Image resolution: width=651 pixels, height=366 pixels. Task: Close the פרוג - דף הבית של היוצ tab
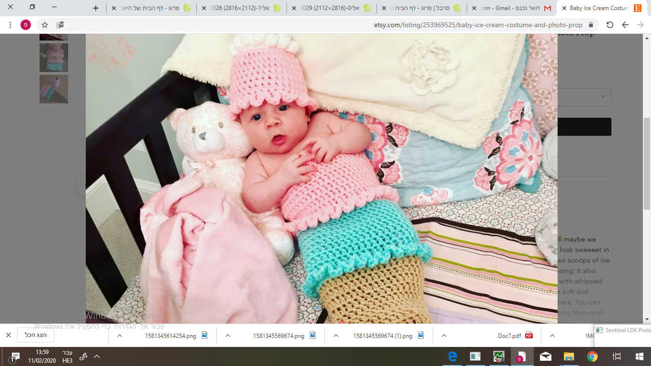pyautogui.click(x=114, y=8)
